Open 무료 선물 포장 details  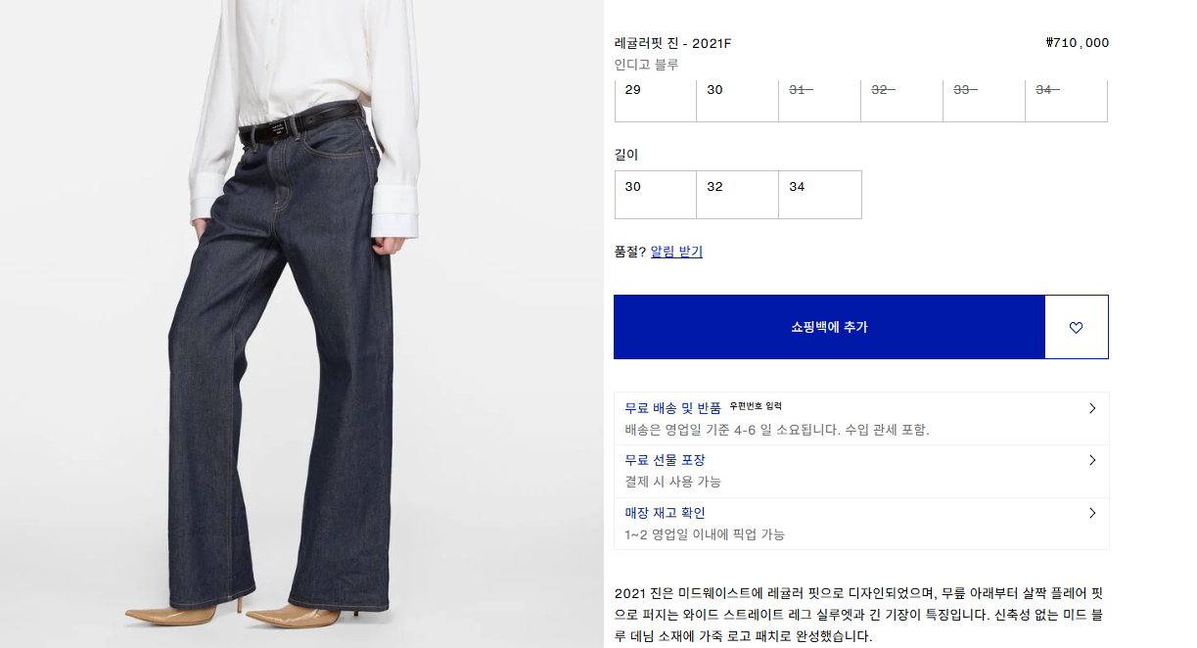(861, 471)
